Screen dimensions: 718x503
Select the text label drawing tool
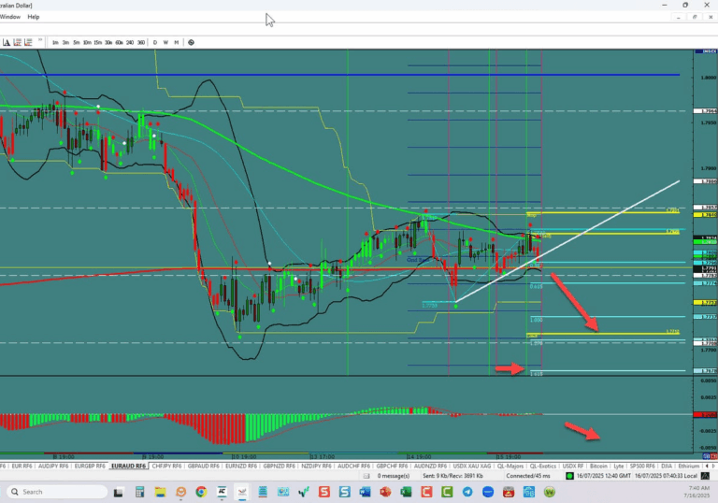(x=7, y=42)
